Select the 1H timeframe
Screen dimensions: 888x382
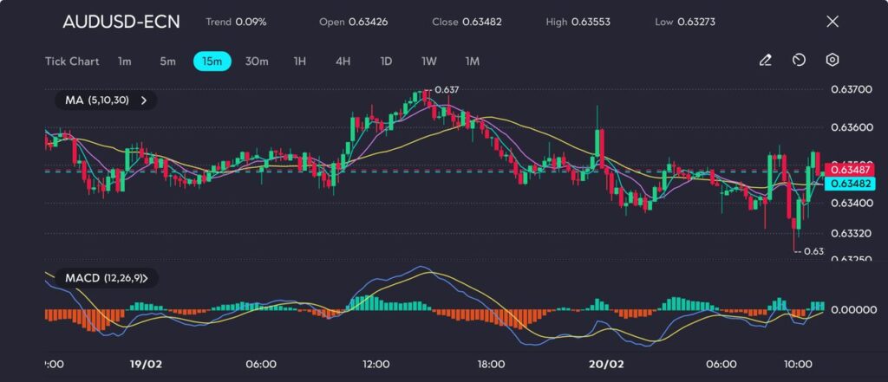tap(300, 62)
